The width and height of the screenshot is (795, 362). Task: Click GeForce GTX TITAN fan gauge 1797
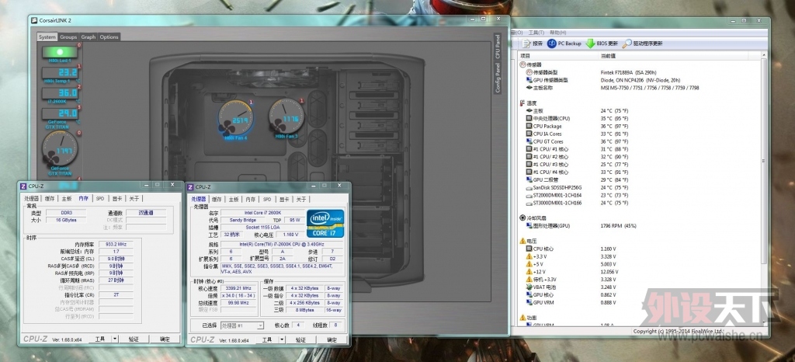(59, 150)
